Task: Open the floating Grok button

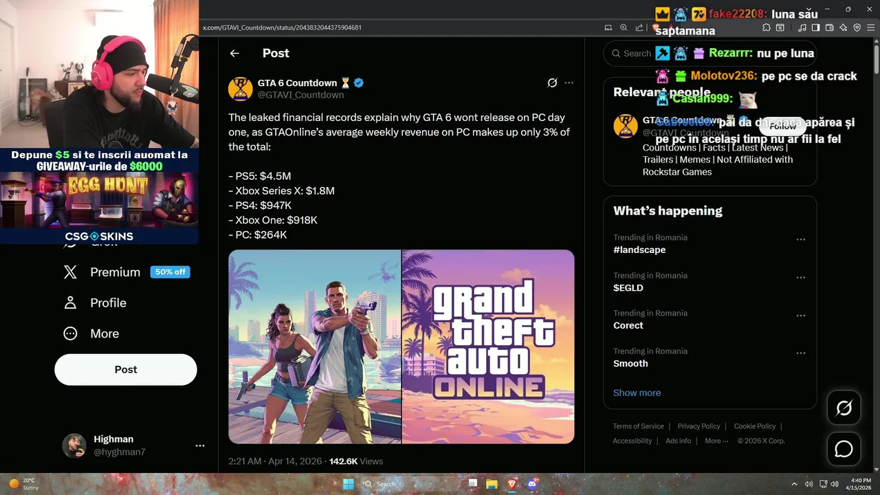Action: click(x=844, y=408)
